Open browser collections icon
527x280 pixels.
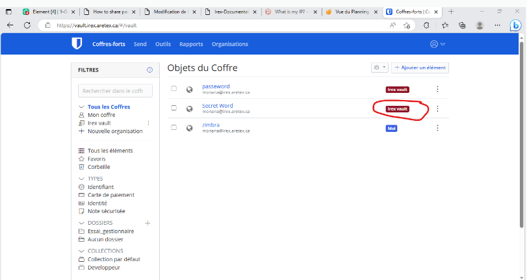pyautogui.click(x=463, y=25)
